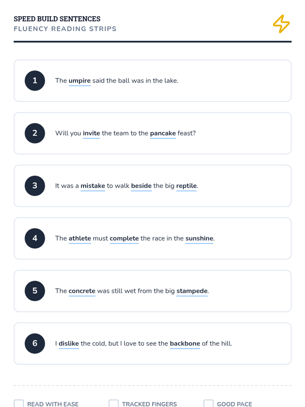The height and width of the screenshot is (407, 305).
Task: Select the underlined word pancake
Action: coord(163,134)
